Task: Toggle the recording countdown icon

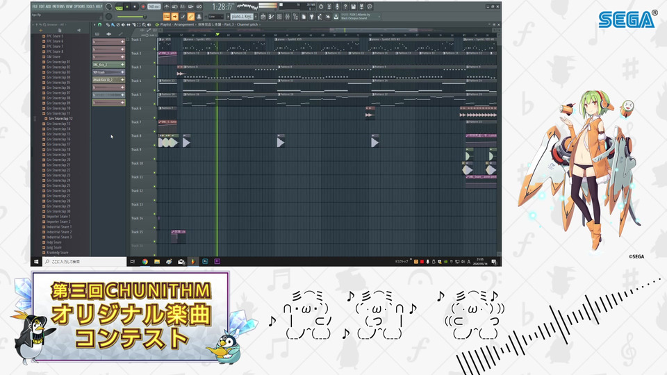Action: coord(183,6)
